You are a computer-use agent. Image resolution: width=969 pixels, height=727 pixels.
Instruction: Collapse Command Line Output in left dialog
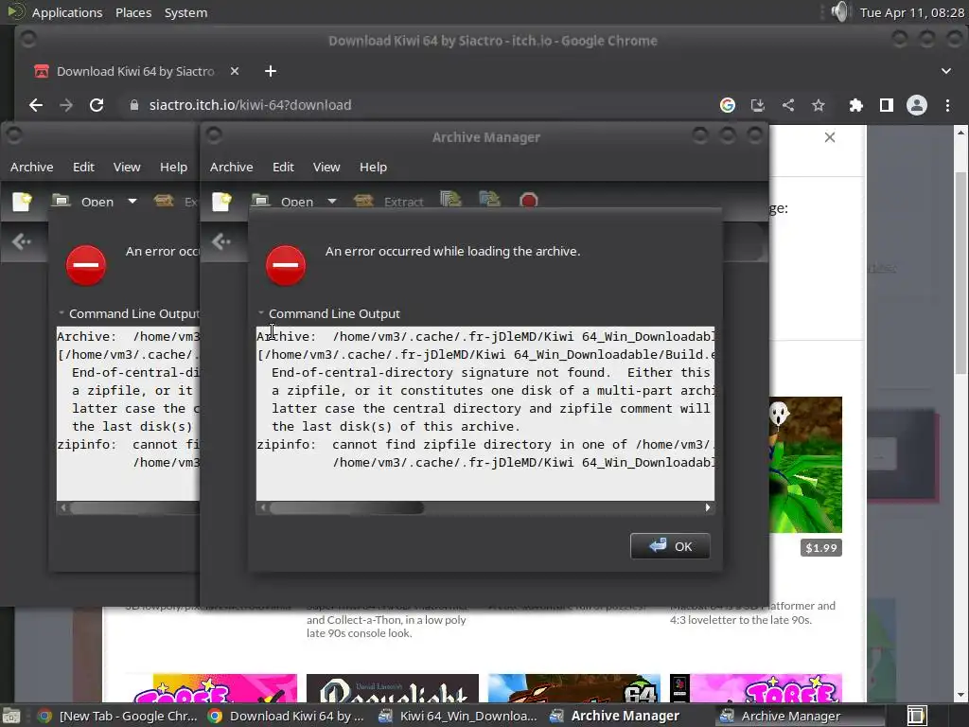pos(129,313)
